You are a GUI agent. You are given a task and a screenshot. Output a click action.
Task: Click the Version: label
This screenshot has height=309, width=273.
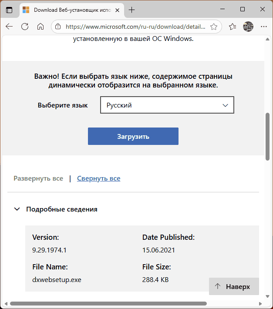click(x=46, y=237)
